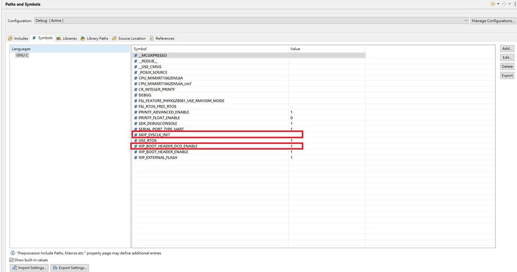Go to the References tab
517x272 pixels.
[x=162, y=38]
